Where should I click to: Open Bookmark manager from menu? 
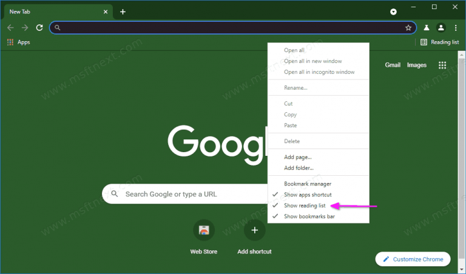(319, 184)
